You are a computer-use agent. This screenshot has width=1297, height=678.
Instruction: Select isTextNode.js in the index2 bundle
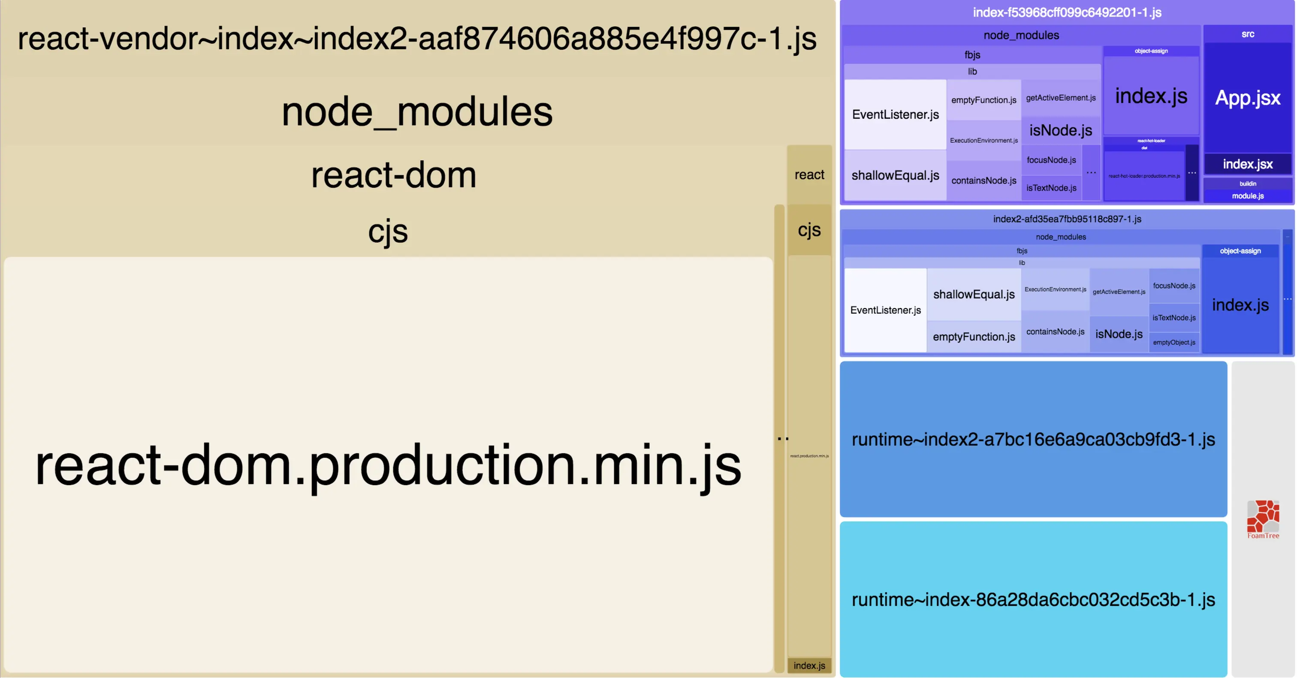point(1174,318)
